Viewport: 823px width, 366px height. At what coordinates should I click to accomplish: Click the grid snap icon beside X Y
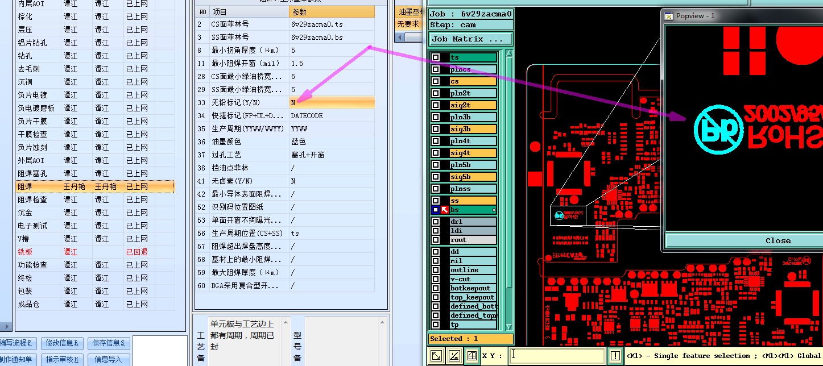pos(472,356)
